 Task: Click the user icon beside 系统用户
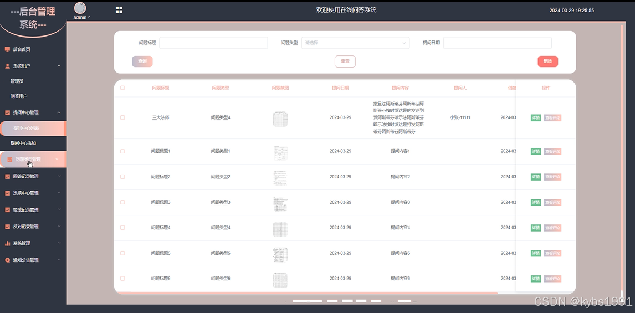click(x=7, y=66)
